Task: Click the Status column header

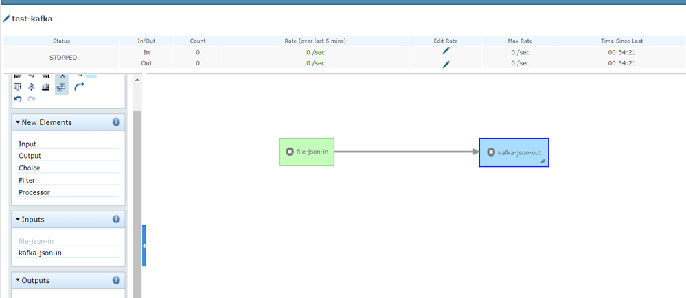Action: coord(61,41)
